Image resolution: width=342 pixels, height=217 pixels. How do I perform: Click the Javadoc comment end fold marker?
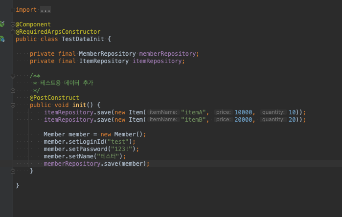pyautogui.click(x=13, y=90)
